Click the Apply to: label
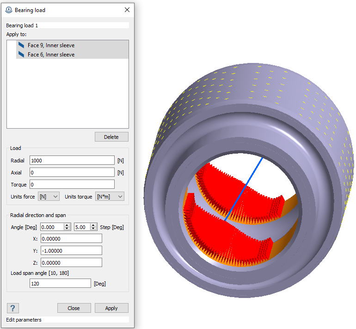 [16, 34]
